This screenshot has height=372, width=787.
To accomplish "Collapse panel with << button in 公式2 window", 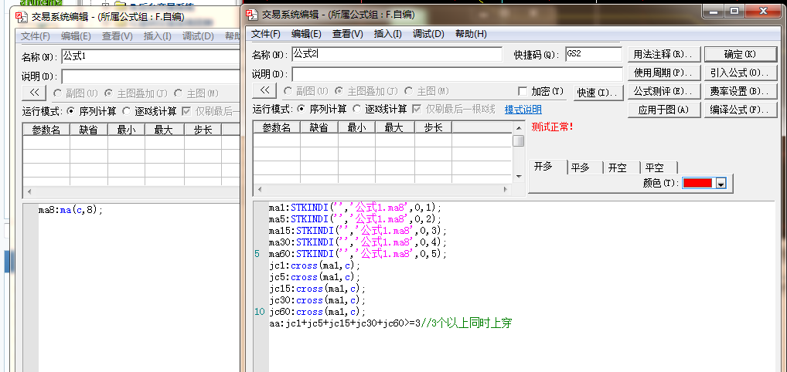I will click(264, 91).
